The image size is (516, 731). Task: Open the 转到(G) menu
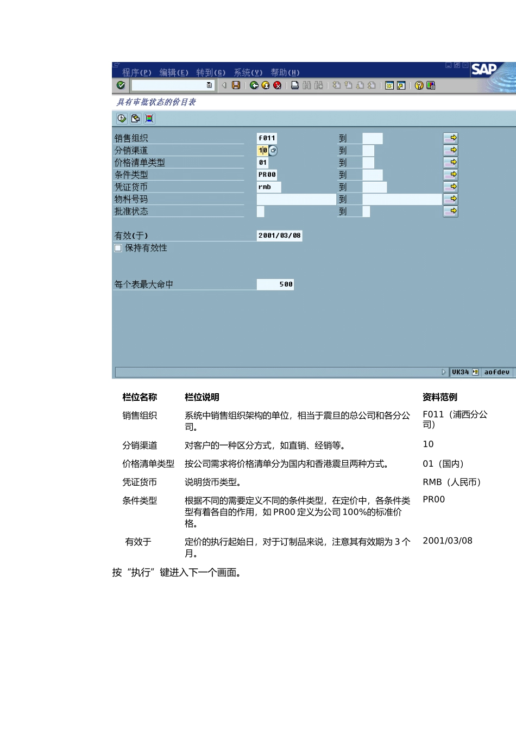pyautogui.click(x=211, y=72)
